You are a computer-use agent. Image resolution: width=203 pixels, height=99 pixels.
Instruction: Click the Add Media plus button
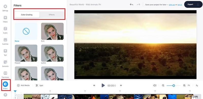tap(23, 85)
